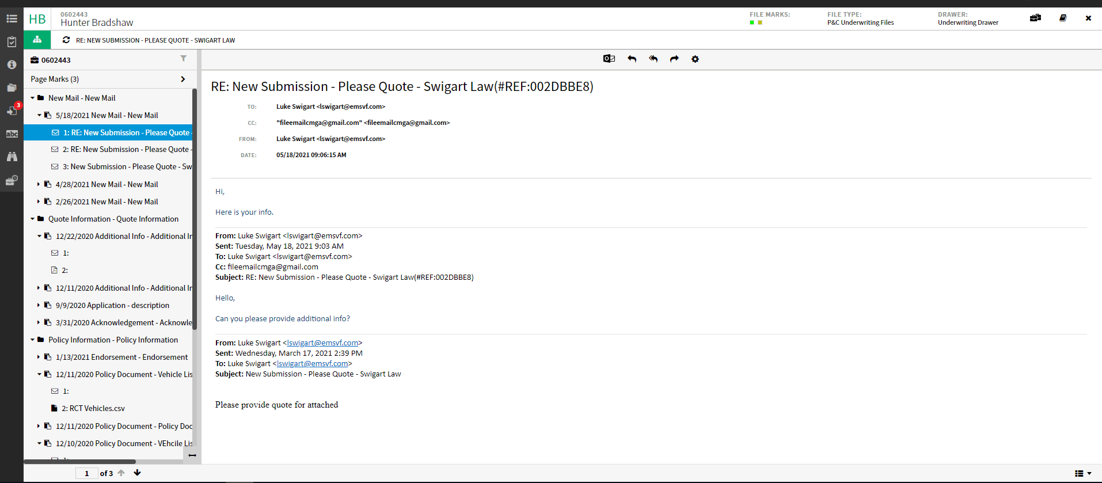Open the email settings gear icon
The image size is (1102, 483).
[x=695, y=59]
